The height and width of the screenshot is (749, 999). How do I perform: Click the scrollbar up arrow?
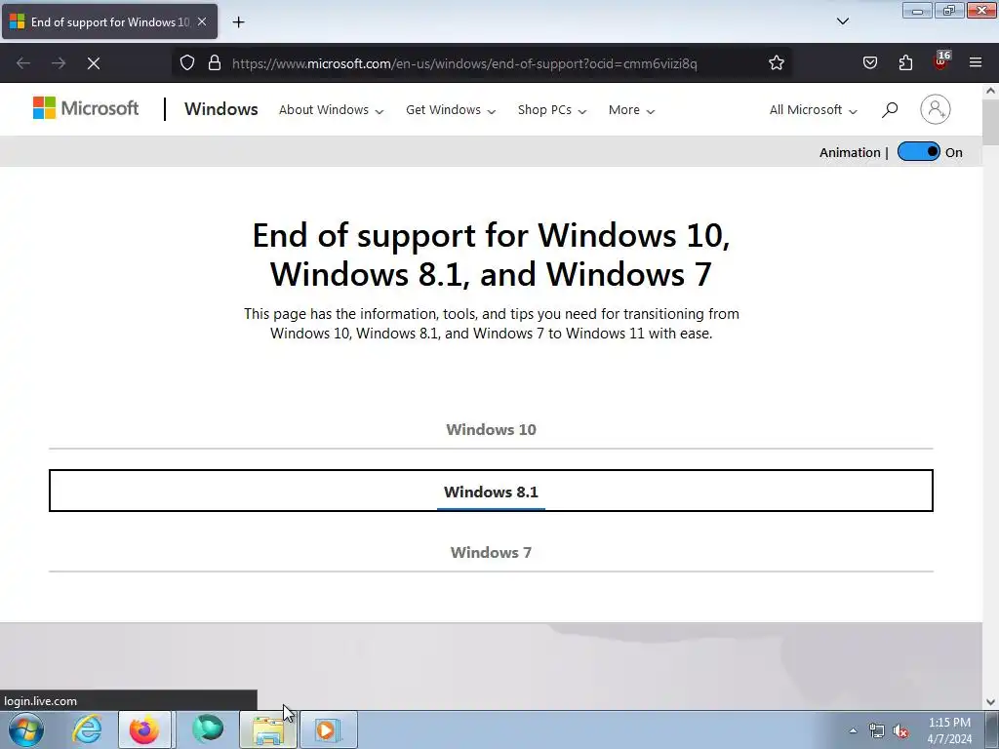[x=991, y=91]
